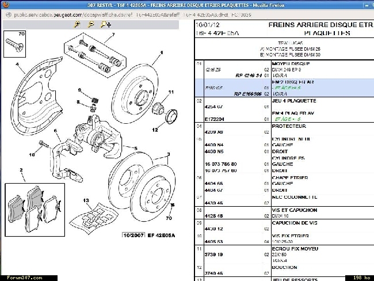Click the VIS ET CAPUCHON description
This screenshot has height=281, width=374.
tap(295, 210)
